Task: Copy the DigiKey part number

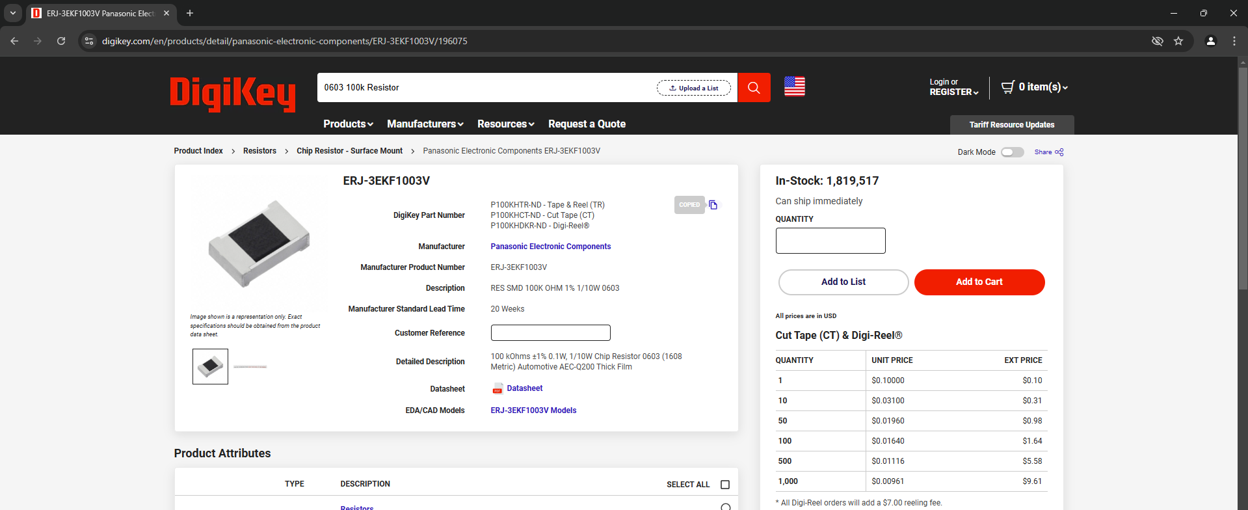Action: 713,205
